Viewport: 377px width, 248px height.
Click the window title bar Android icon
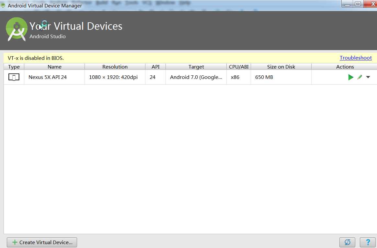3,5
